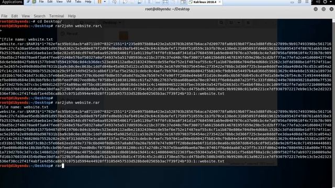Screen dimensions: 335x188
Task: Click the console view icon left of Kali tab
Action: [183, 2]
